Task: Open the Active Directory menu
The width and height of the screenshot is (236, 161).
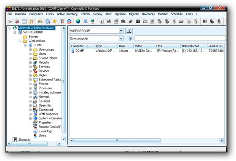Action: pos(67,14)
